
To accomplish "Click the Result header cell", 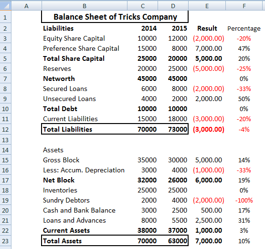I will tap(207, 28).
